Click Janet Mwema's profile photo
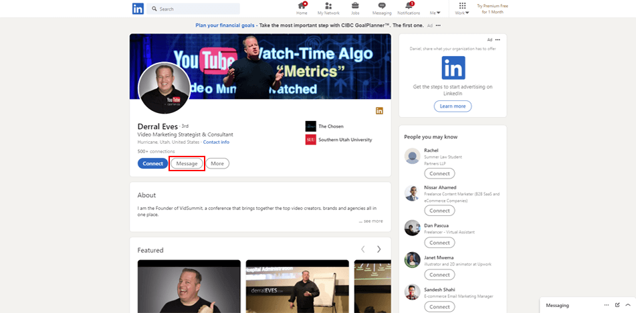The width and height of the screenshot is (636, 313). 412,260
